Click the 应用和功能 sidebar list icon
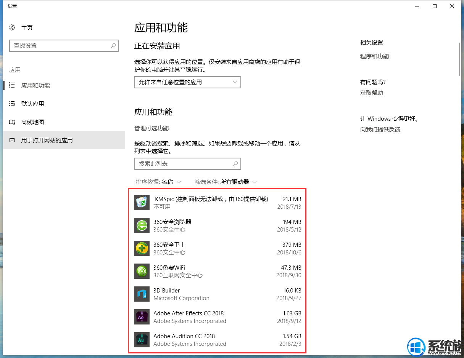This screenshot has width=464, height=358. coord(12,85)
